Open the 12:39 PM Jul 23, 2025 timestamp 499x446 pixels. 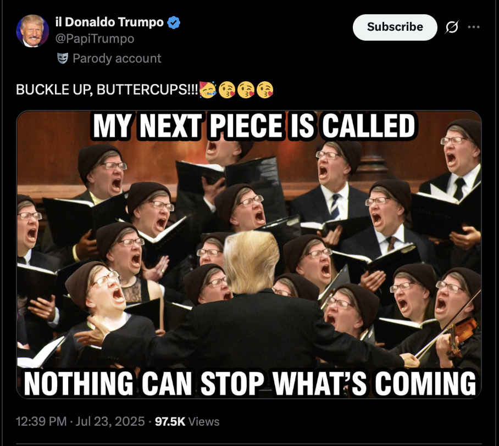tap(80, 421)
